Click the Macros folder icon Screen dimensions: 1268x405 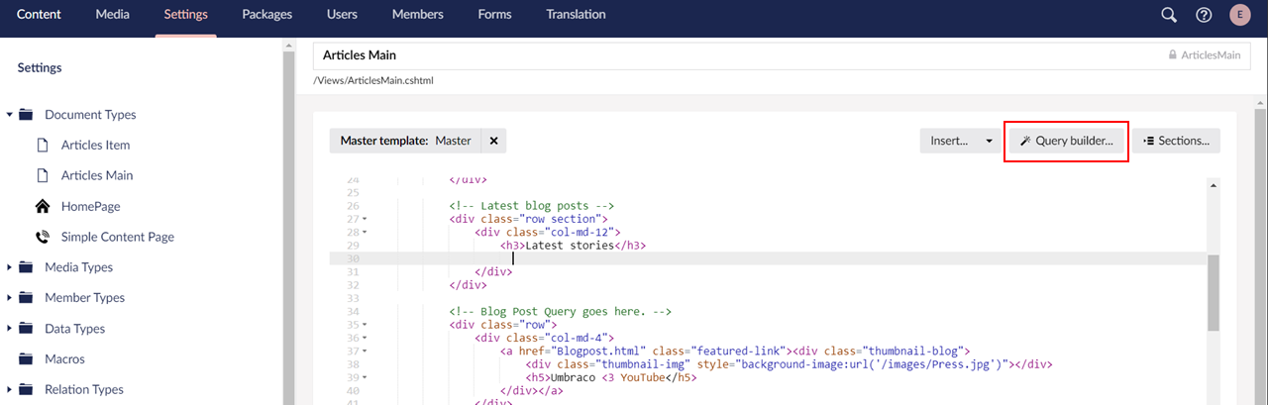click(27, 358)
